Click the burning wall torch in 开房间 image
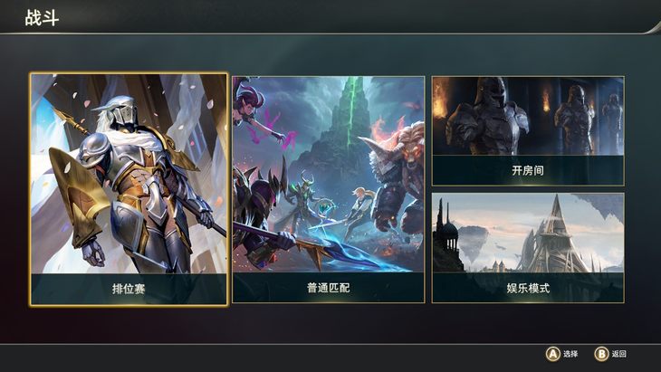This screenshot has height=372, width=661. [x=439, y=100]
